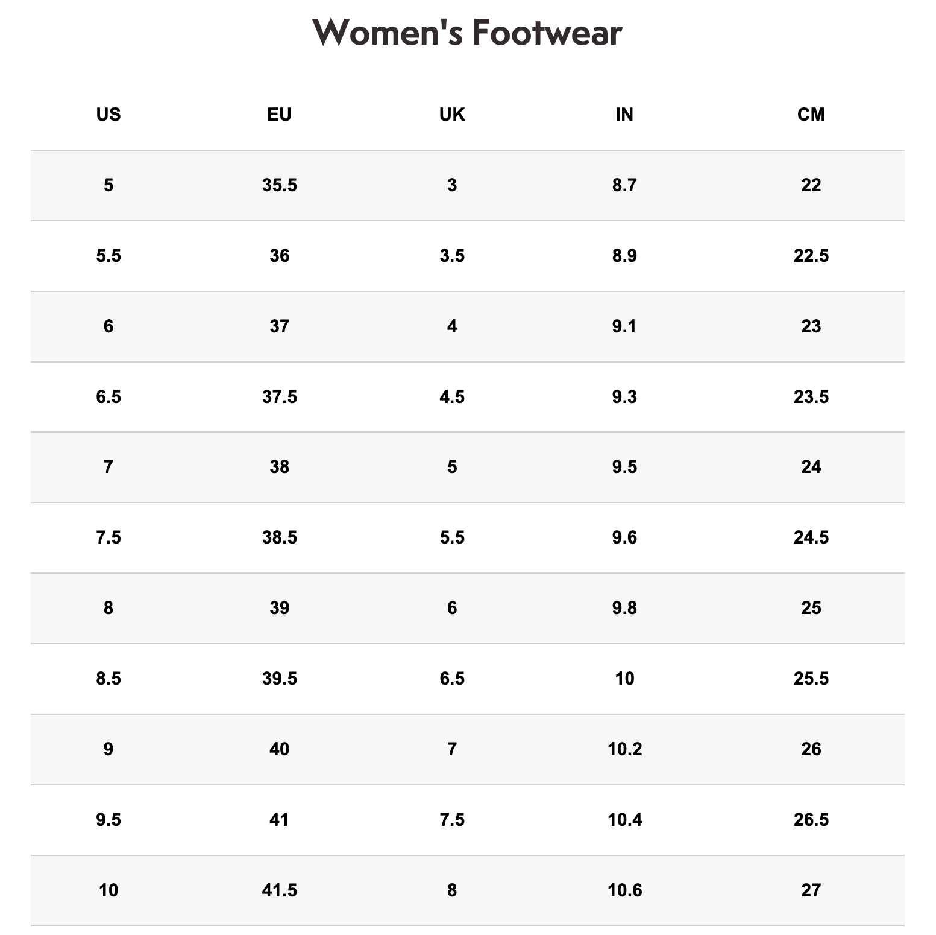This screenshot has width=936, height=935.
Task: Click the Women's Footwear heading
Action: coord(467,33)
